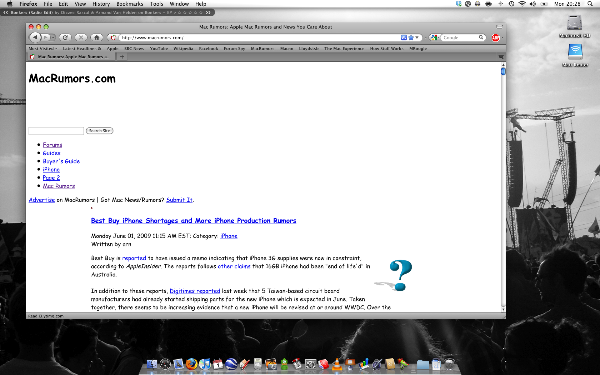Click the MacRumors site identity favicon in address bar
This screenshot has width=600, height=375.
pos(113,37)
